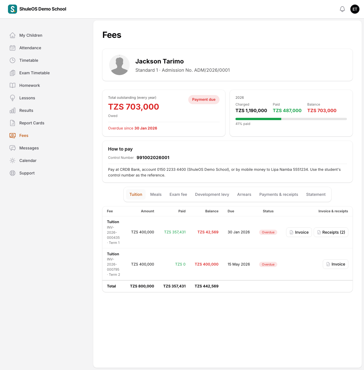Viewport: 364px width, 370px height.
Task: Click the TZS 357,431 paid cell in Term 1
Action: coord(175,232)
